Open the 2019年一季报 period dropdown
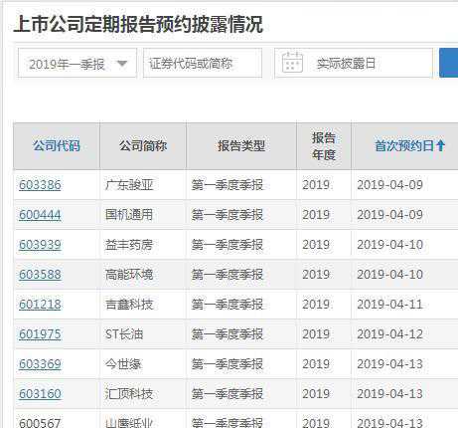The height and width of the screenshot is (428, 458). (77, 63)
